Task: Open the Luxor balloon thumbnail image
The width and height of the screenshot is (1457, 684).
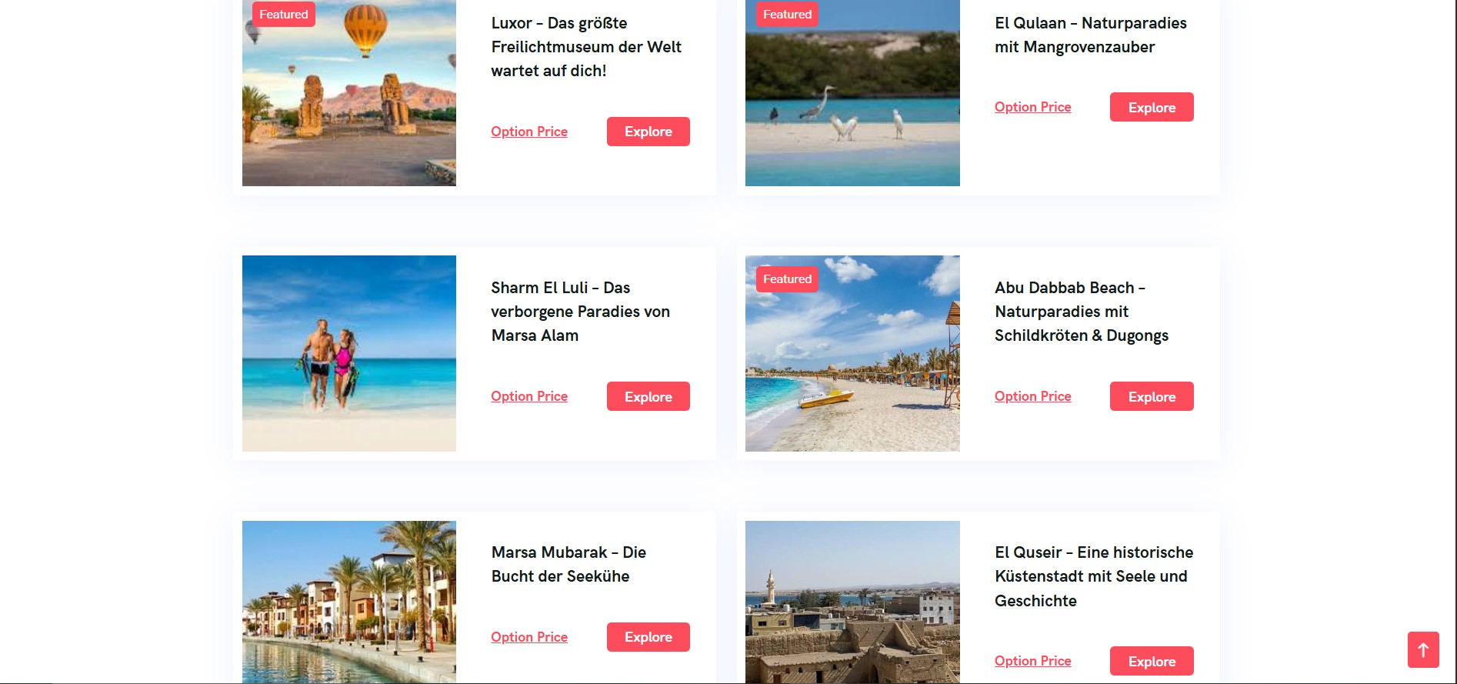Action: 349,93
